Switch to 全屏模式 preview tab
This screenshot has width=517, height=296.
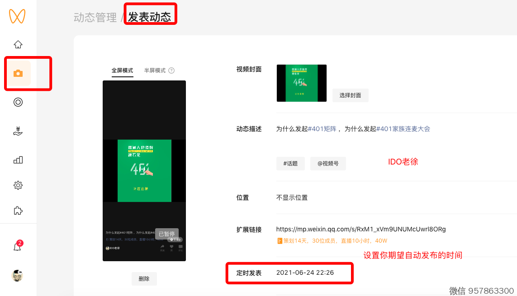click(122, 70)
